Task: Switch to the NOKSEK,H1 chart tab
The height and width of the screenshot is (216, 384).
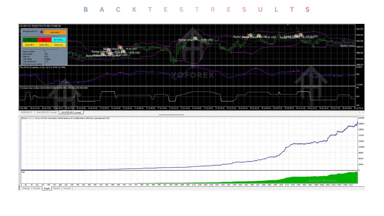Action: (27, 112)
